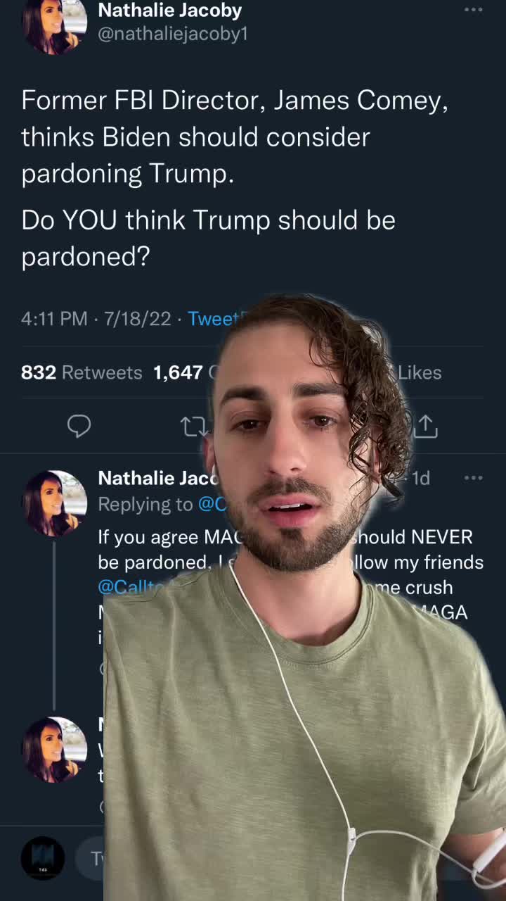This screenshot has height=901, width=506.
Task: Open the three-dot menu on the main tweet
Action: tap(474, 10)
